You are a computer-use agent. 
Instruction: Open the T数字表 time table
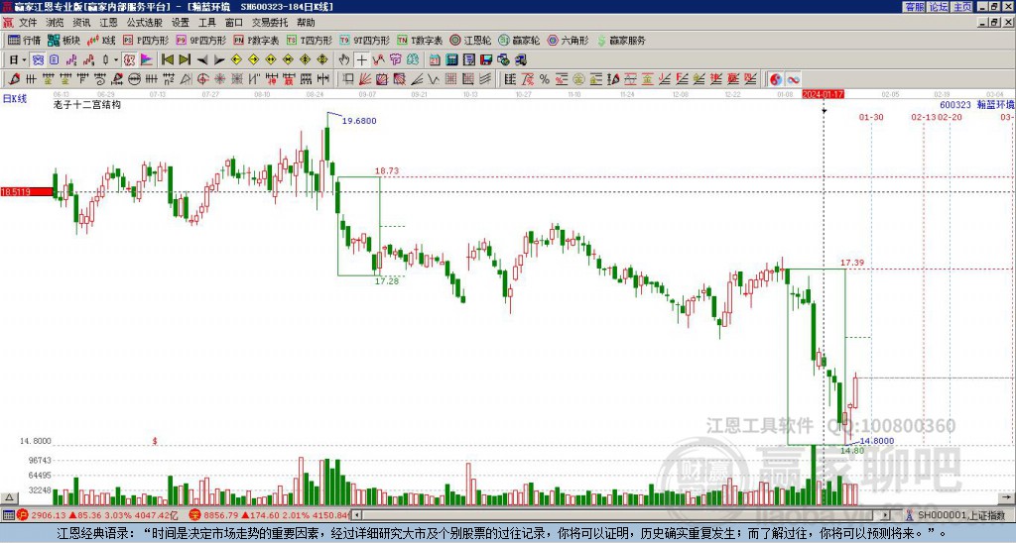click(x=420, y=40)
